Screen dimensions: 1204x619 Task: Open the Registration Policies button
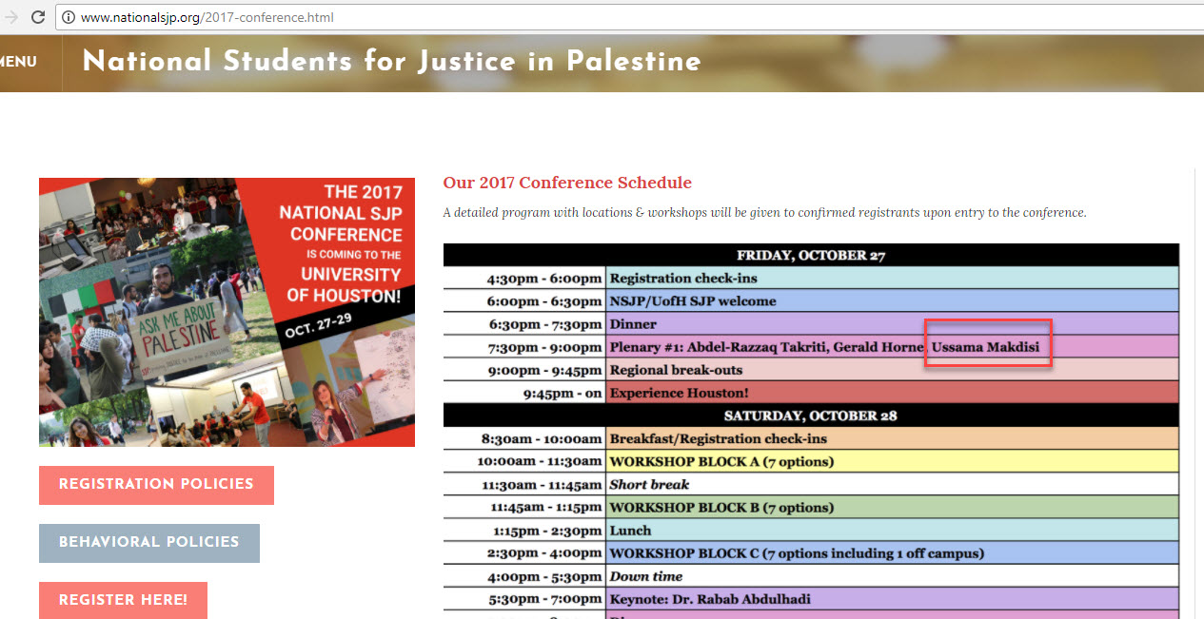click(156, 485)
